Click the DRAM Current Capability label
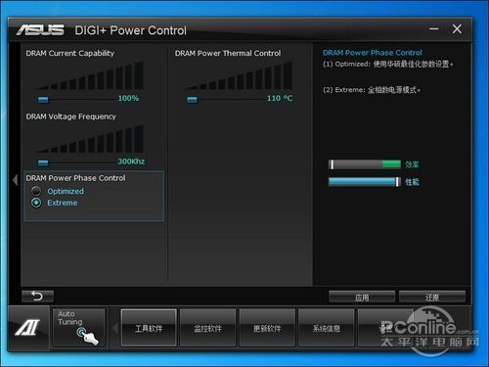This screenshot has width=489, height=367. pyautogui.click(x=70, y=53)
